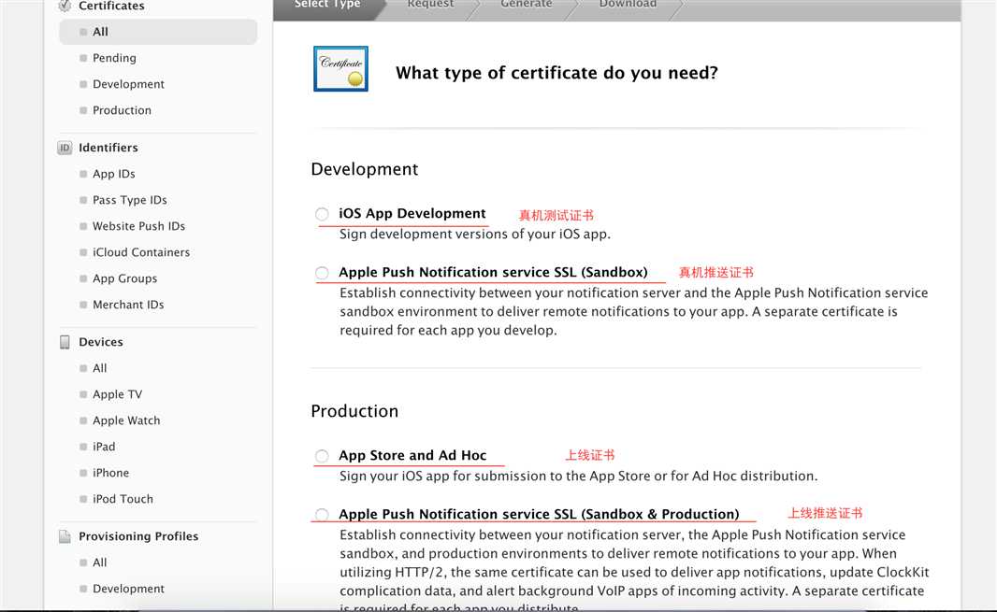Choose Apple Push Notification SSL (Sandbox) option

(x=322, y=273)
